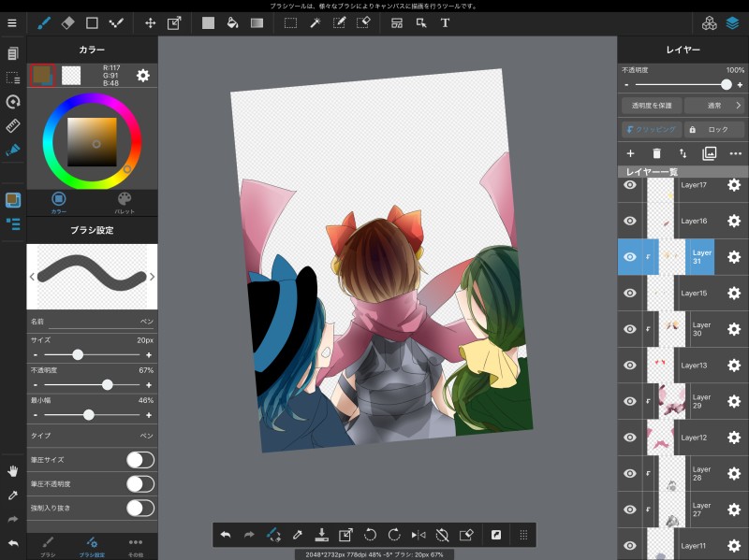
Task: Select the Text tool
Action: click(445, 22)
